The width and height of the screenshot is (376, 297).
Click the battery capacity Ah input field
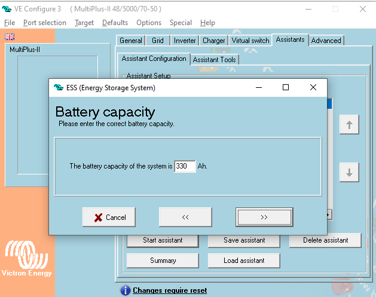tap(185, 166)
